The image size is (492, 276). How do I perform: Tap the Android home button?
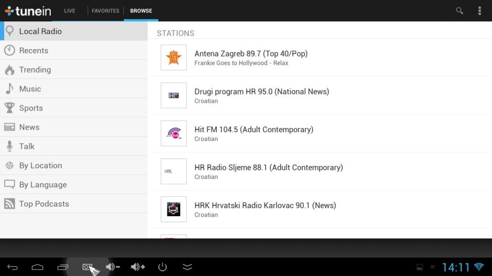[x=37, y=267]
